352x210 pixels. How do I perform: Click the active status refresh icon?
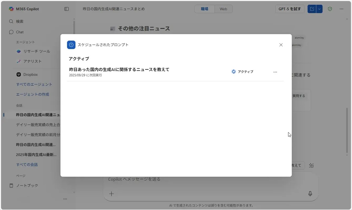(x=234, y=72)
